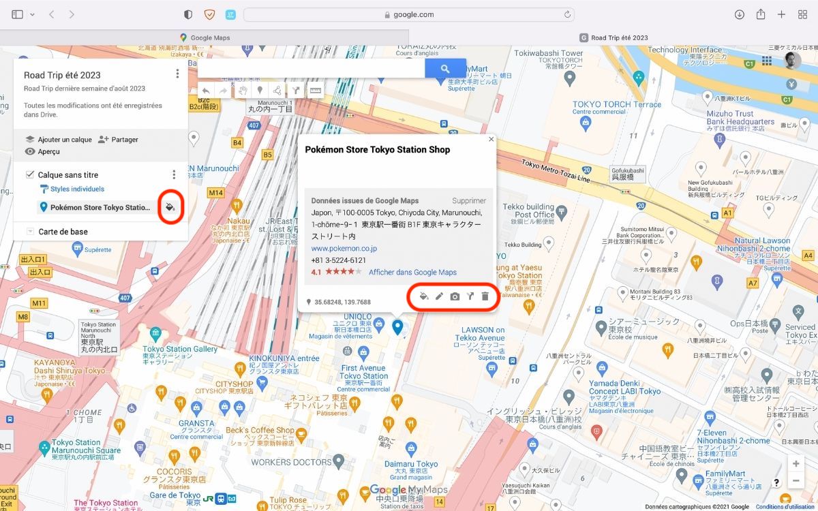818x511 pixels.
Task: Click the description Road Trip dernière semaine d'août 2023
Action: tap(85, 89)
